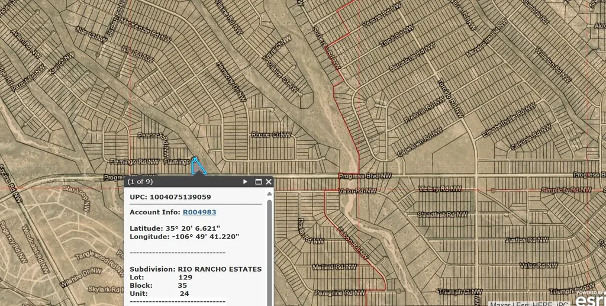Click the UPC number 1004075139059
The image size is (606, 306).
click(x=180, y=197)
